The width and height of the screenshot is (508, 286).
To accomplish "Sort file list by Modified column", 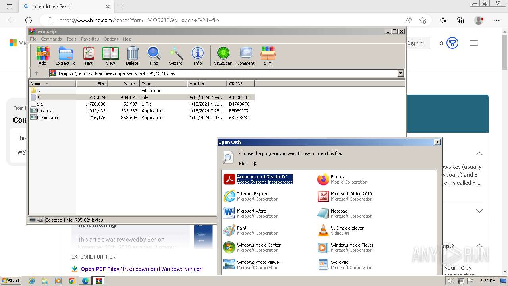I will coord(207,83).
